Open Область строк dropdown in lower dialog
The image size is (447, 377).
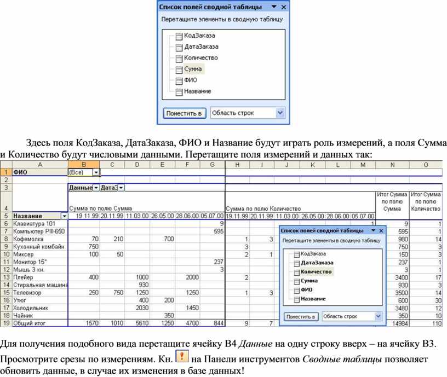pos(378,316)
